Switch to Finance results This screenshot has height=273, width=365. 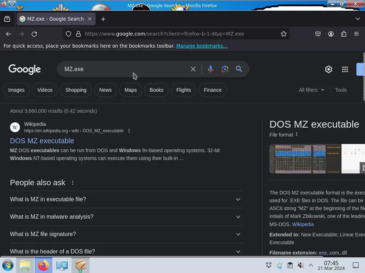pyautogui.click(x=213, y=90)
